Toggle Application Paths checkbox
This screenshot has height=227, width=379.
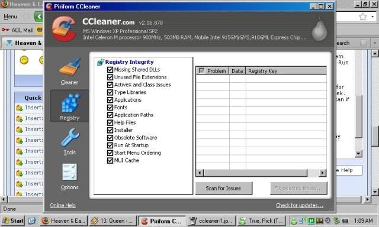110,115
